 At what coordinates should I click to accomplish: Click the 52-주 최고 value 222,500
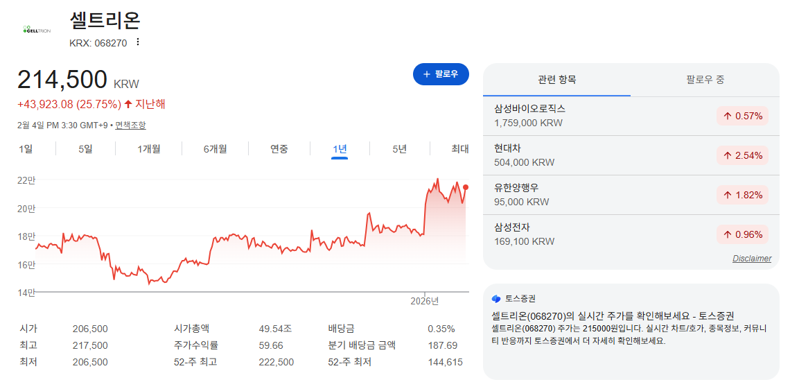tap(276, 362)
